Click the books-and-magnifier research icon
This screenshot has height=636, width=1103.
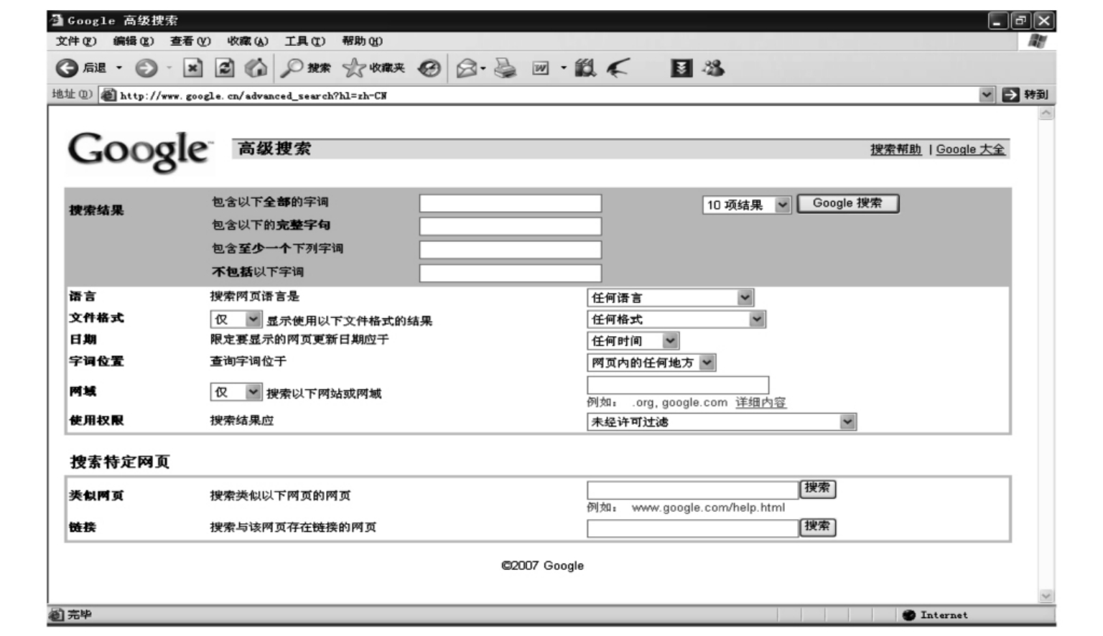coord(585,68)
